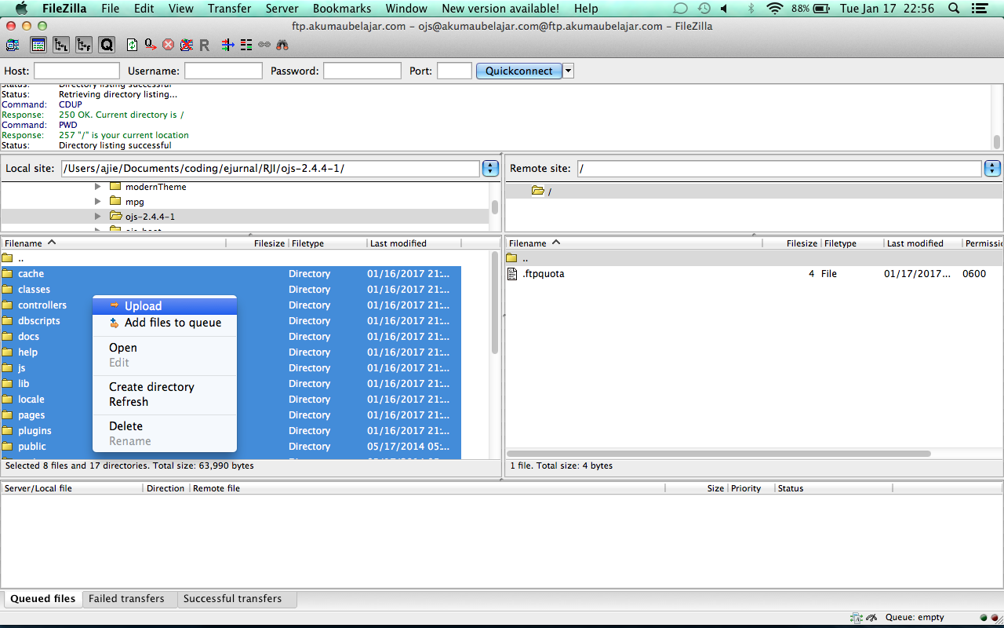The image size is (1004, 628).
Task: Switch to the Failed transfers tab
Action: (x=126, y=598)
